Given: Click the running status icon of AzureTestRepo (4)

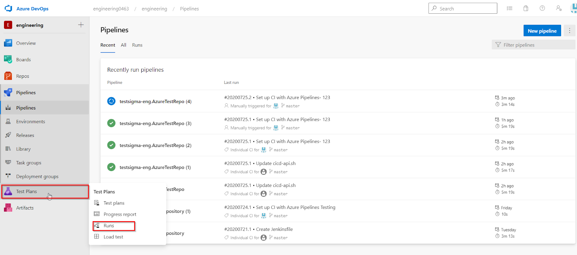Looking at the screenshot, I should click(x=111, y=101).
